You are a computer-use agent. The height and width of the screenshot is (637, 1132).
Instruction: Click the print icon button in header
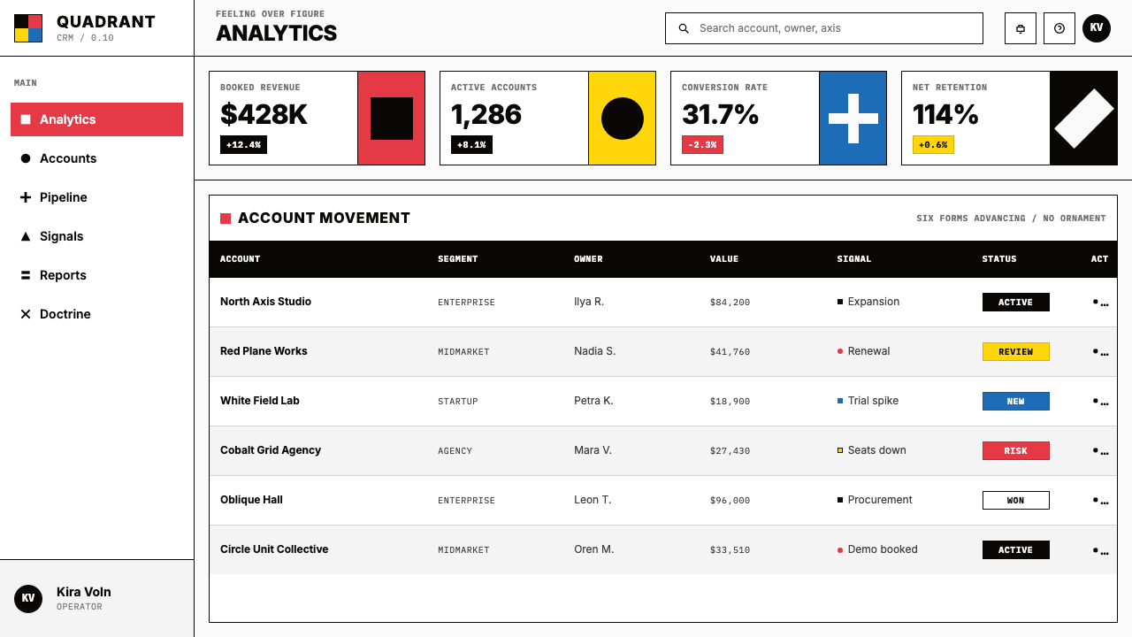(1021, 28)
